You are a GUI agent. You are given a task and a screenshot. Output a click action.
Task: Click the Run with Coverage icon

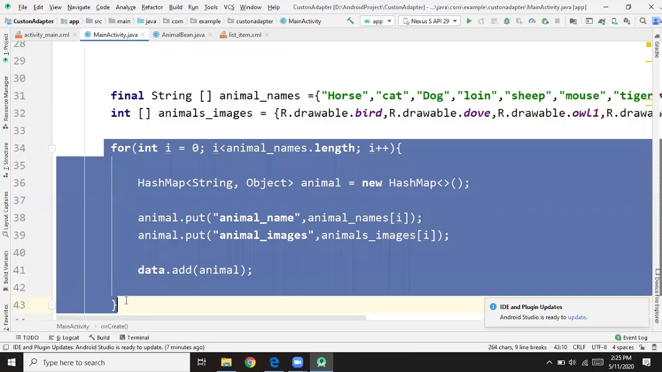(519, 21)
